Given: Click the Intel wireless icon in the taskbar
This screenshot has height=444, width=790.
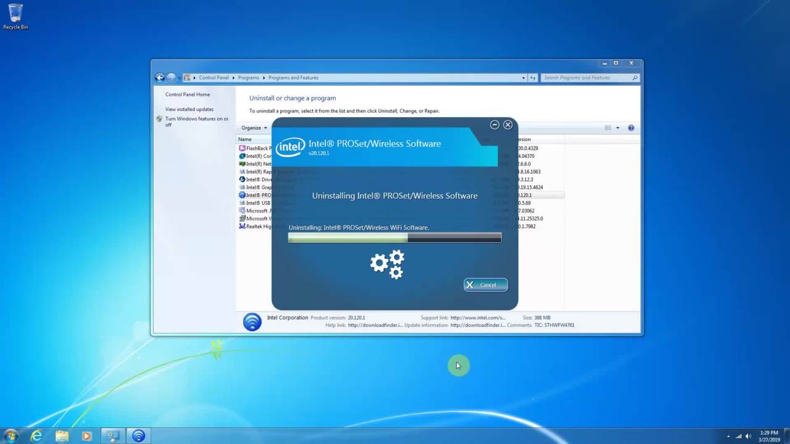Looking at the screenshot, I should [138, 436].
